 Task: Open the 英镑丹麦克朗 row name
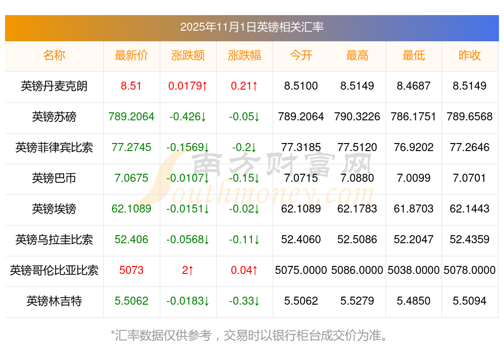point(54,86)
